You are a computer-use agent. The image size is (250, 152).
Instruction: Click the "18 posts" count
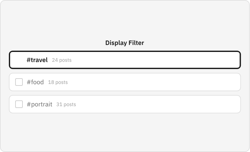tap(58, 82)
